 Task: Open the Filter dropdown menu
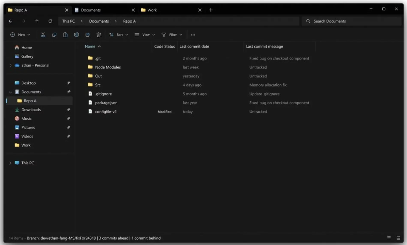[172, 35]
